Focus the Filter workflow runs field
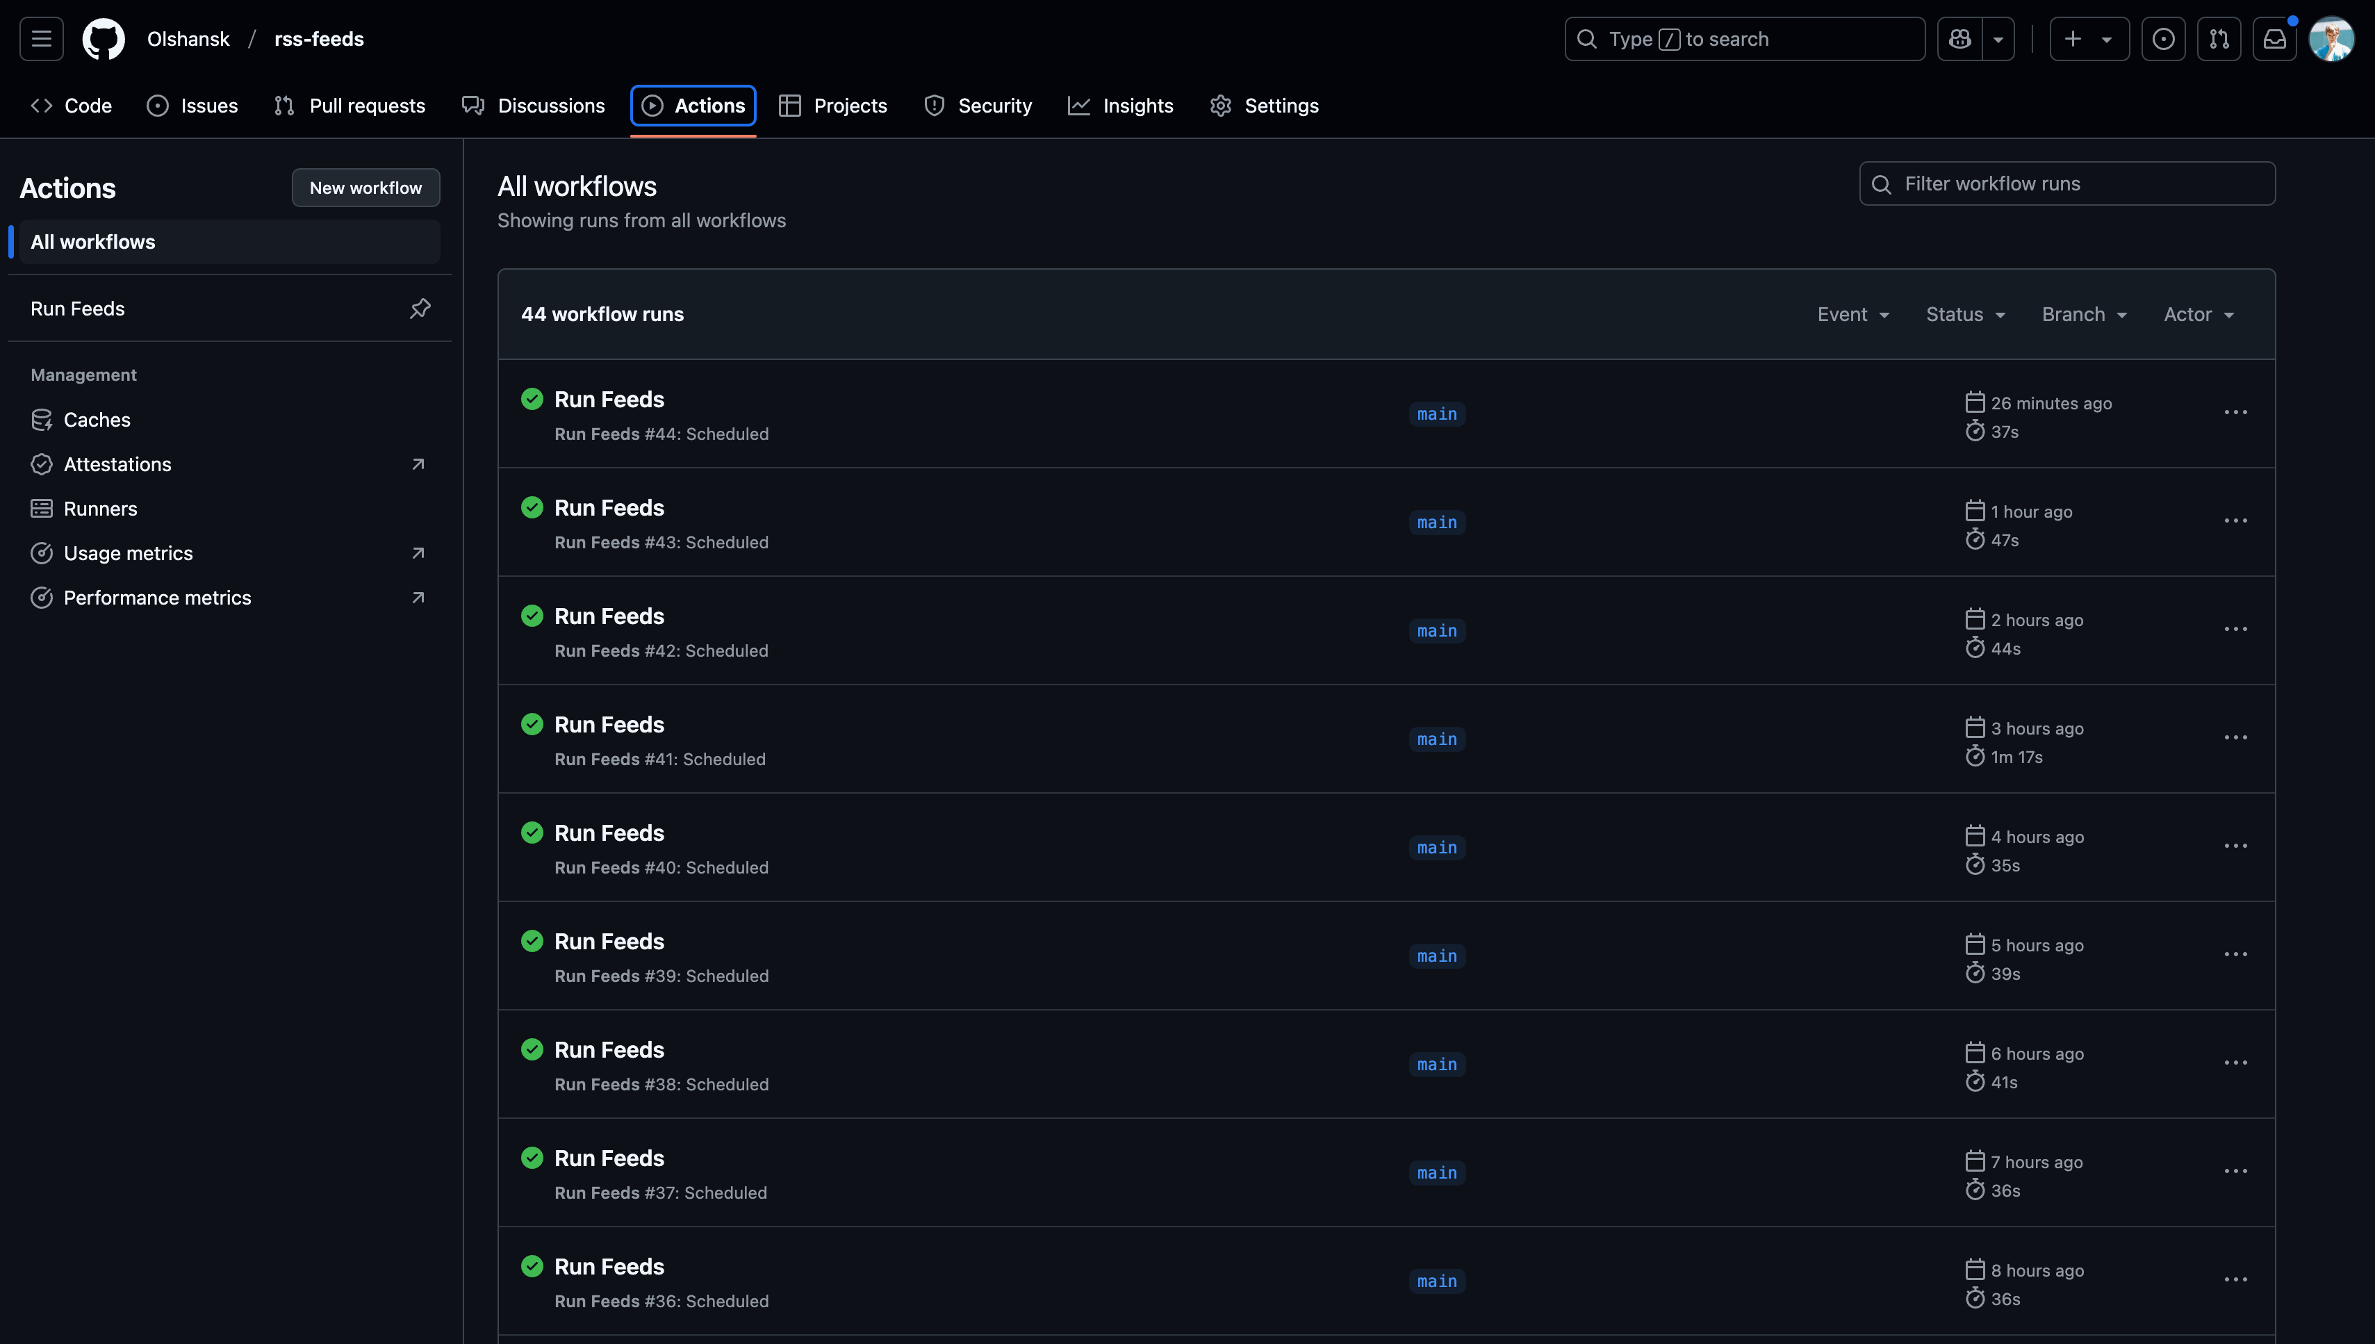 pos(2066,183)
